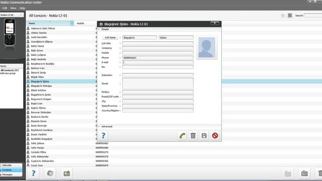Click the bottom-right import folder icon
The image size is (322, 181).
304,173
